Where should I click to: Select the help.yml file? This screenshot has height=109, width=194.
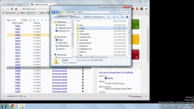click(83, 52)
